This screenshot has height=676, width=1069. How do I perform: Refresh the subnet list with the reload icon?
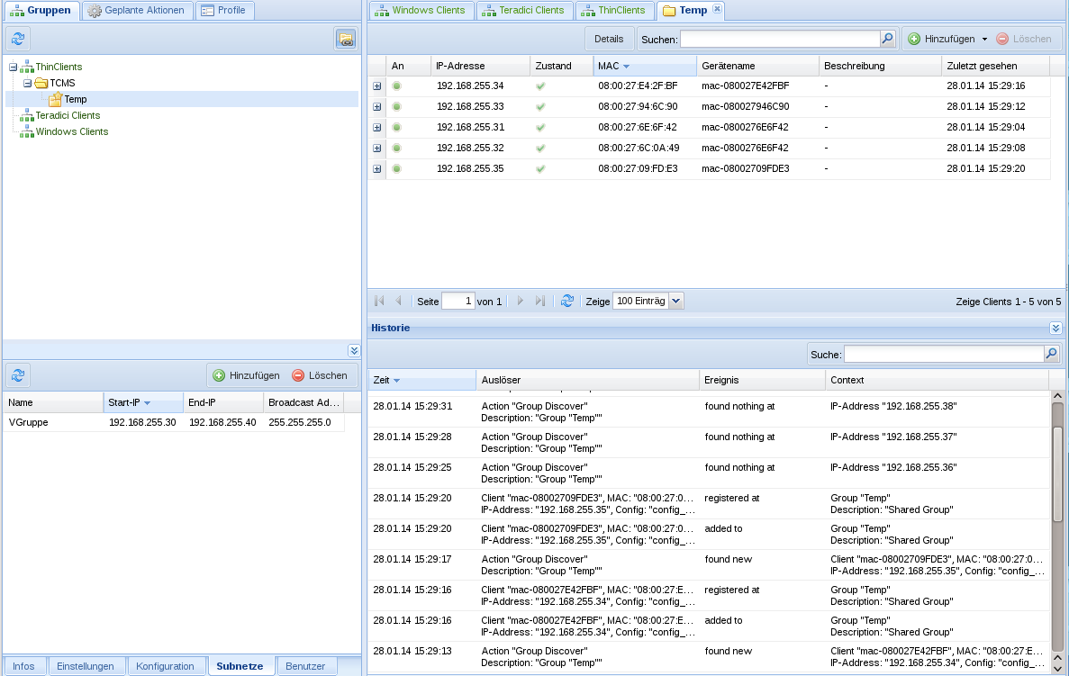[x=19, y=375]
